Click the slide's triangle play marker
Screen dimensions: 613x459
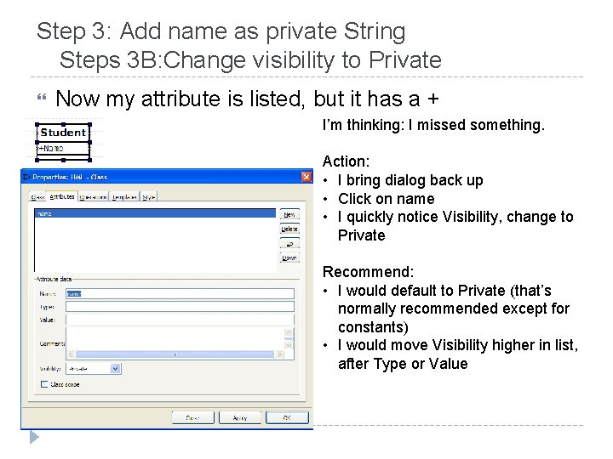click(34, 437)
